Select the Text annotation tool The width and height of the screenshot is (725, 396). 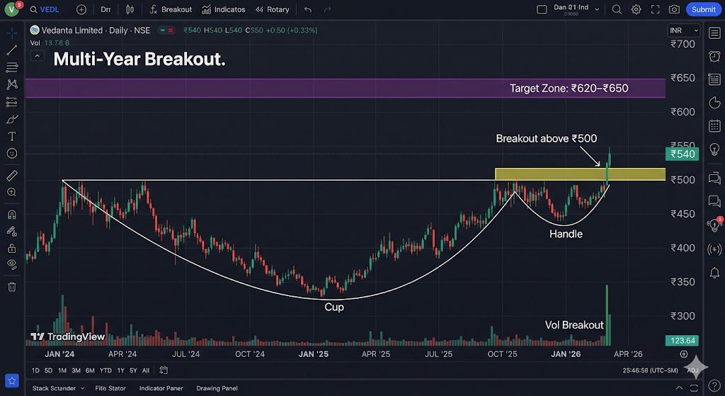point(12,137)
